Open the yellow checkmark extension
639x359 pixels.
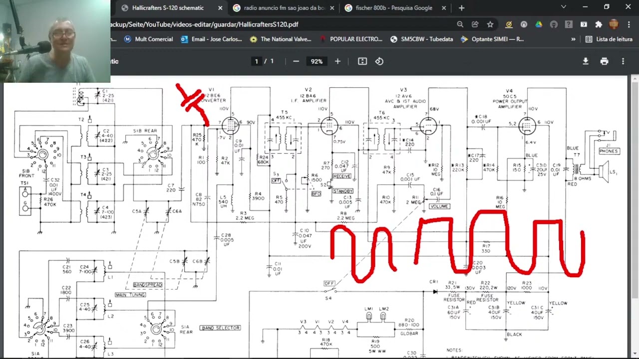[509, 24]
